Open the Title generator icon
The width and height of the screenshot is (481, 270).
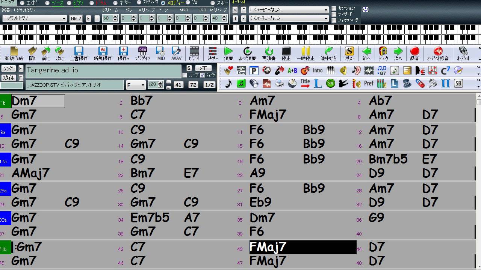pos(305,83)
